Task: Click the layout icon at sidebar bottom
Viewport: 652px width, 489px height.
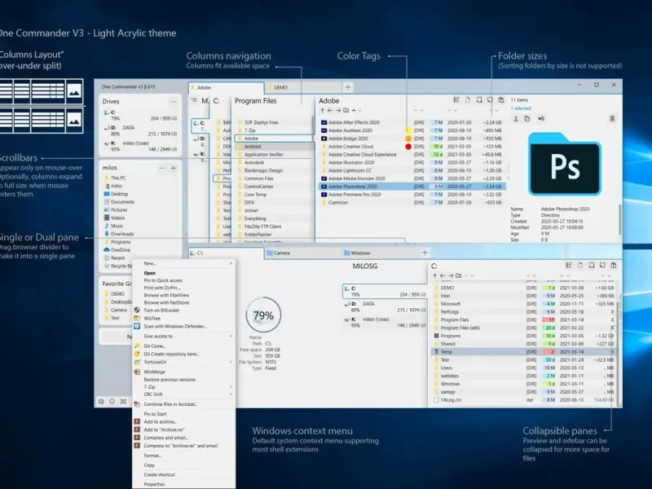Action: coord(123,401)
